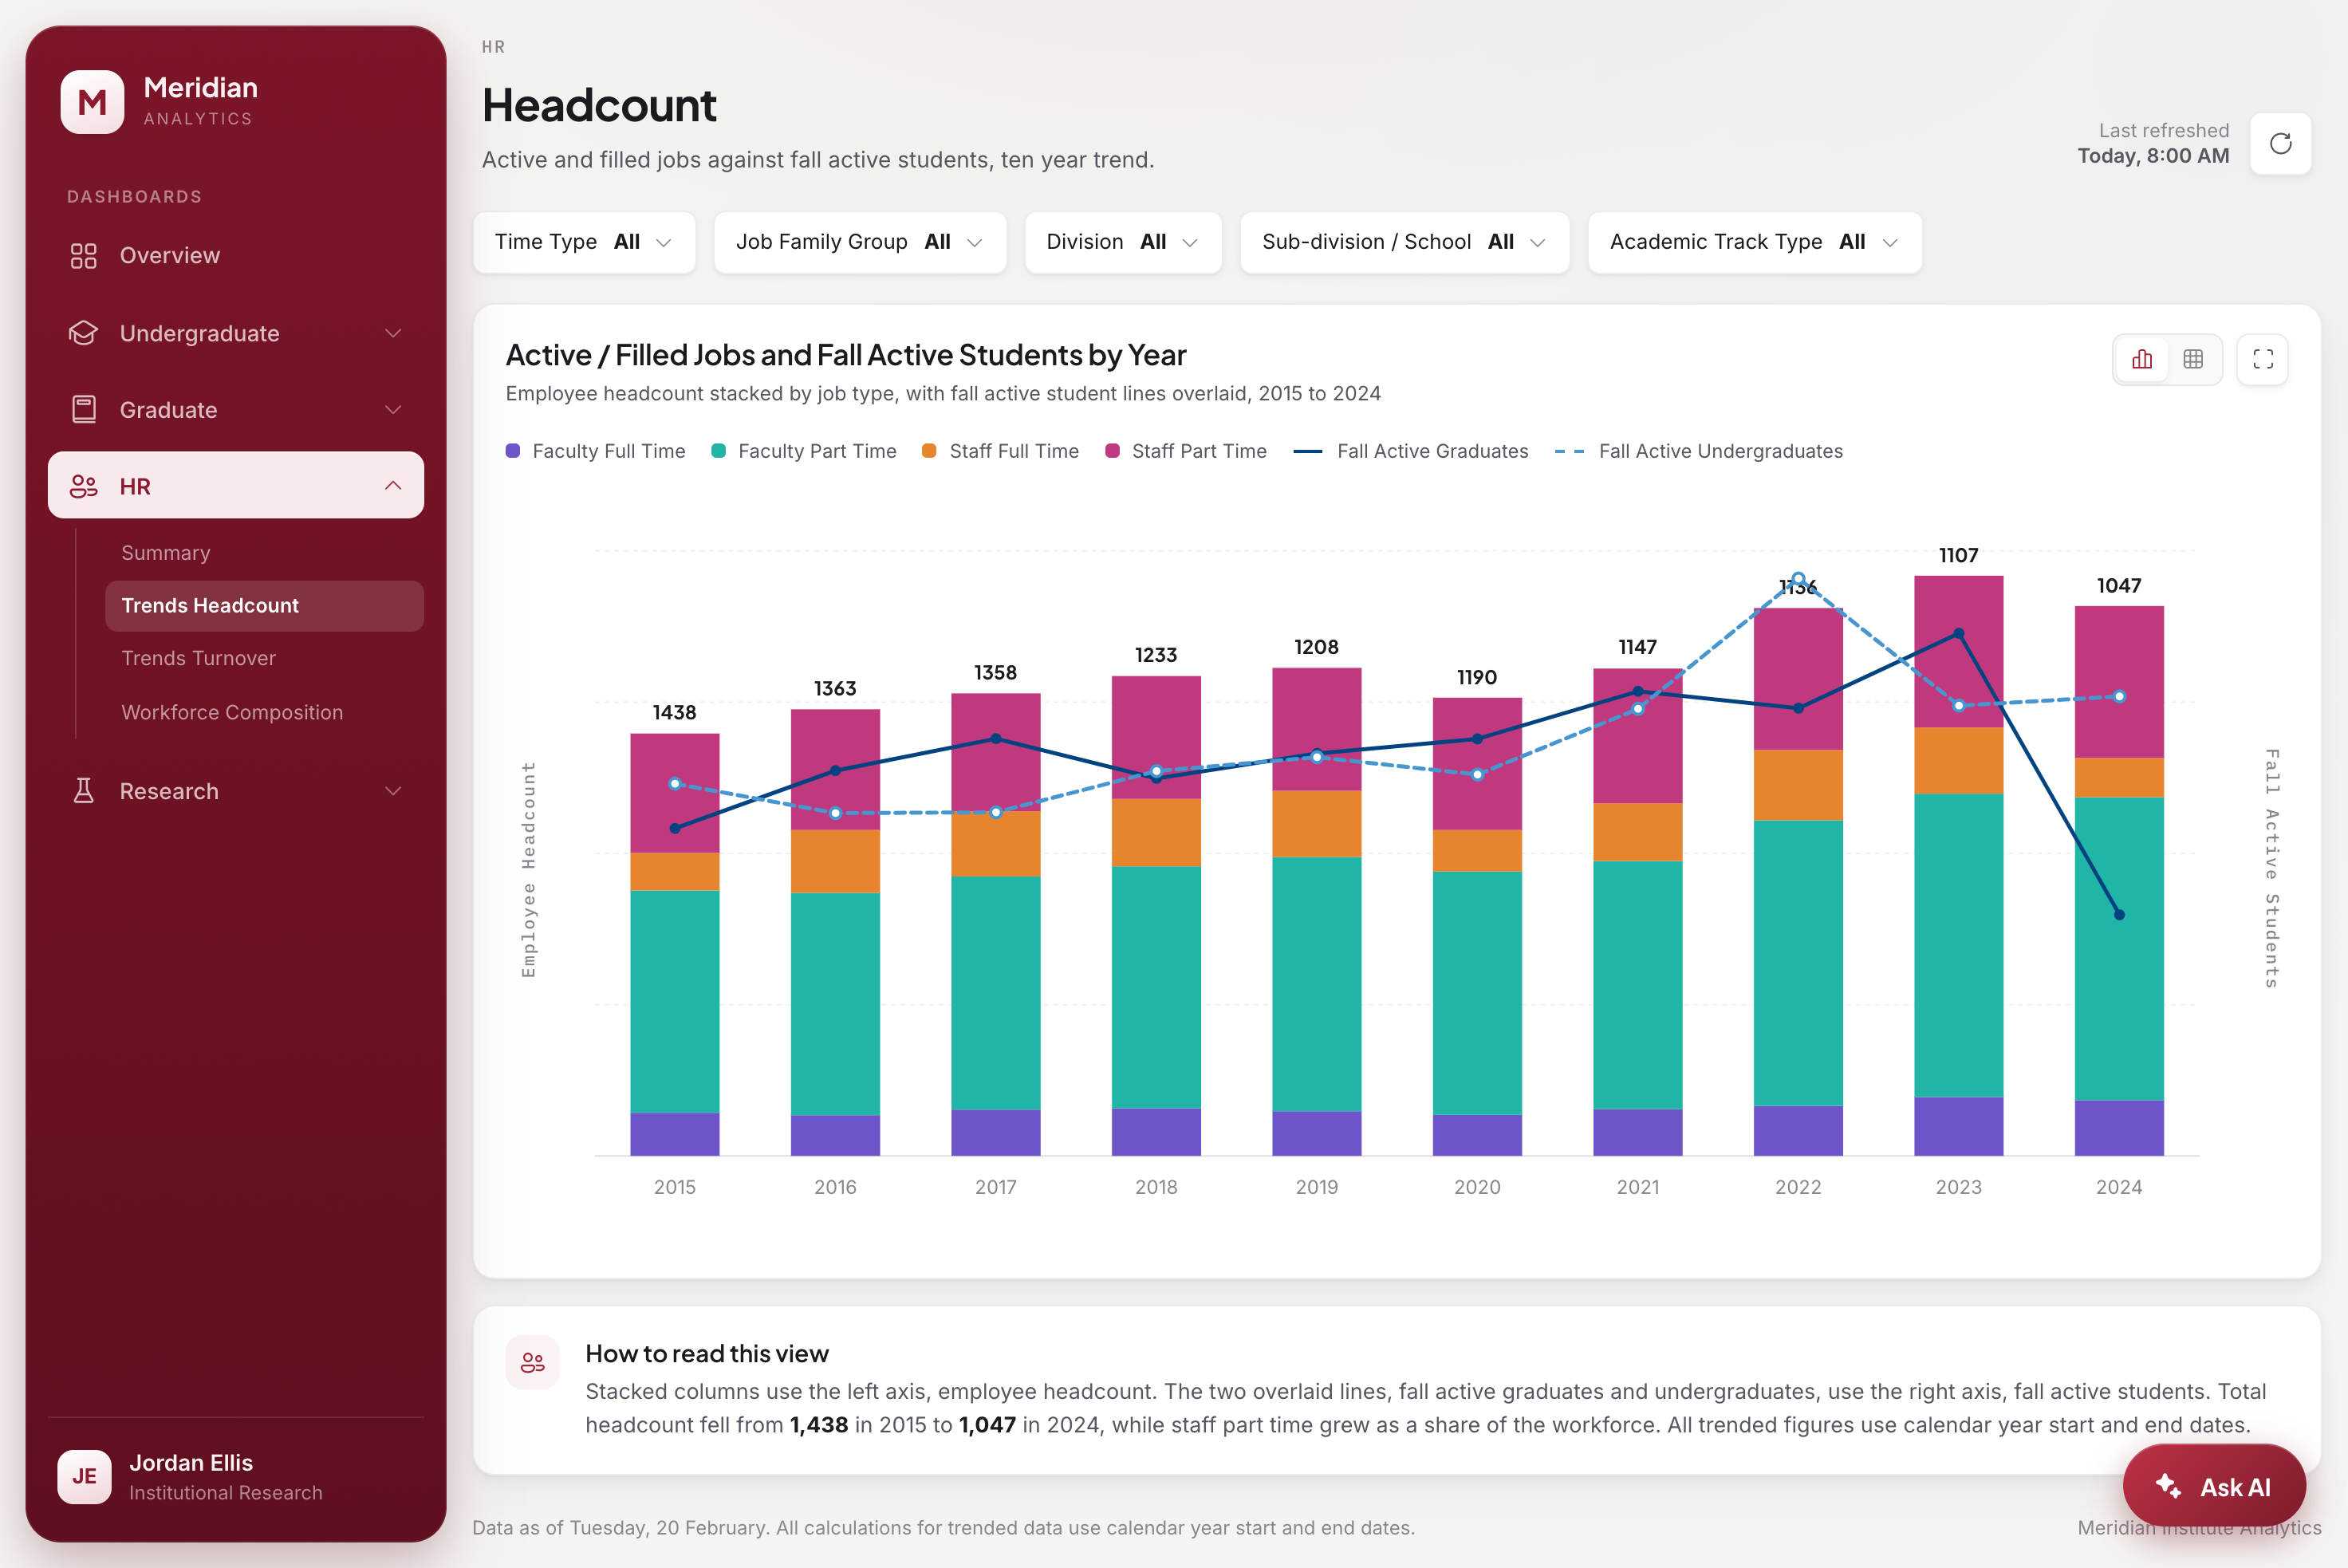Click the Research flask icon
The image size is (2348, 1568).
84,791
